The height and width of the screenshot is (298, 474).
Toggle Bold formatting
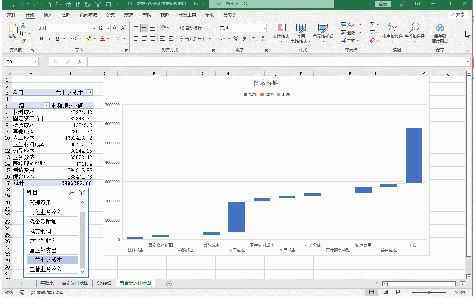point(41,39)
